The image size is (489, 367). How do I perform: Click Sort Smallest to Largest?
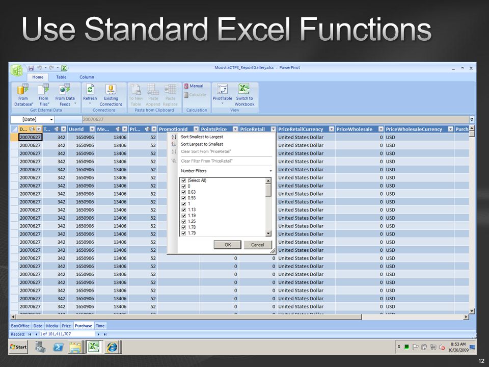[202, 137]
